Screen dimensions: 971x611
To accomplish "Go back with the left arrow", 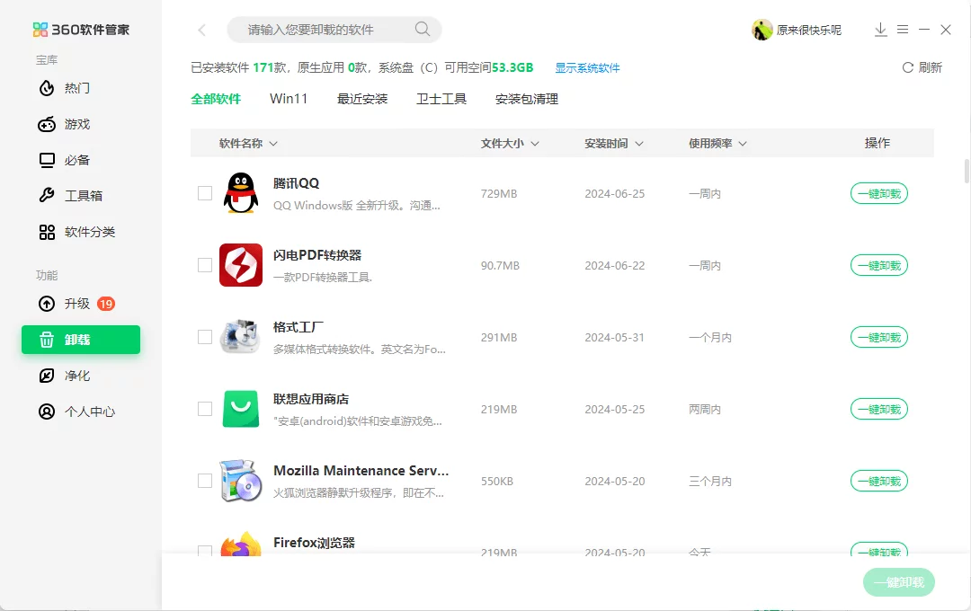I will pyautogui.click(x=202, y=30).
